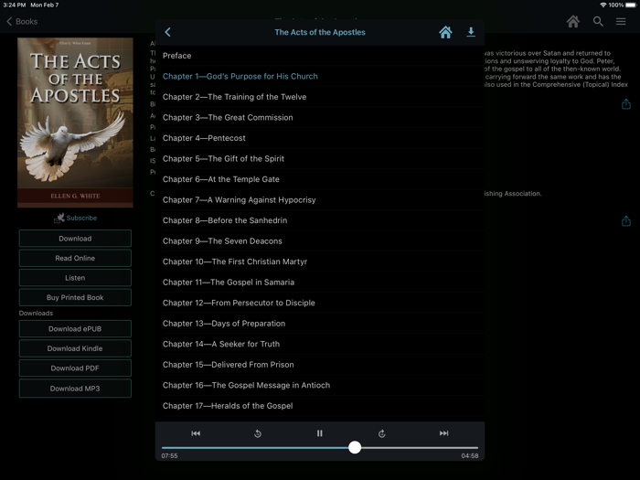Tap the chapter list back arrow

point(167,32)
